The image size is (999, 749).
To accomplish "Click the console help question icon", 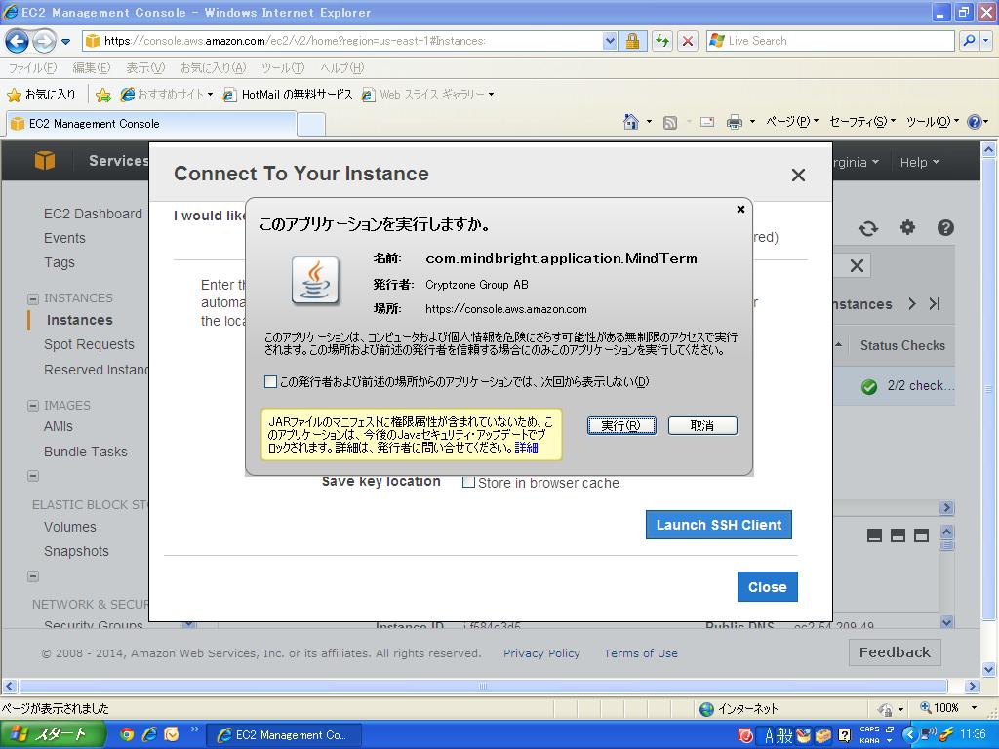I will tap(945, 227).
